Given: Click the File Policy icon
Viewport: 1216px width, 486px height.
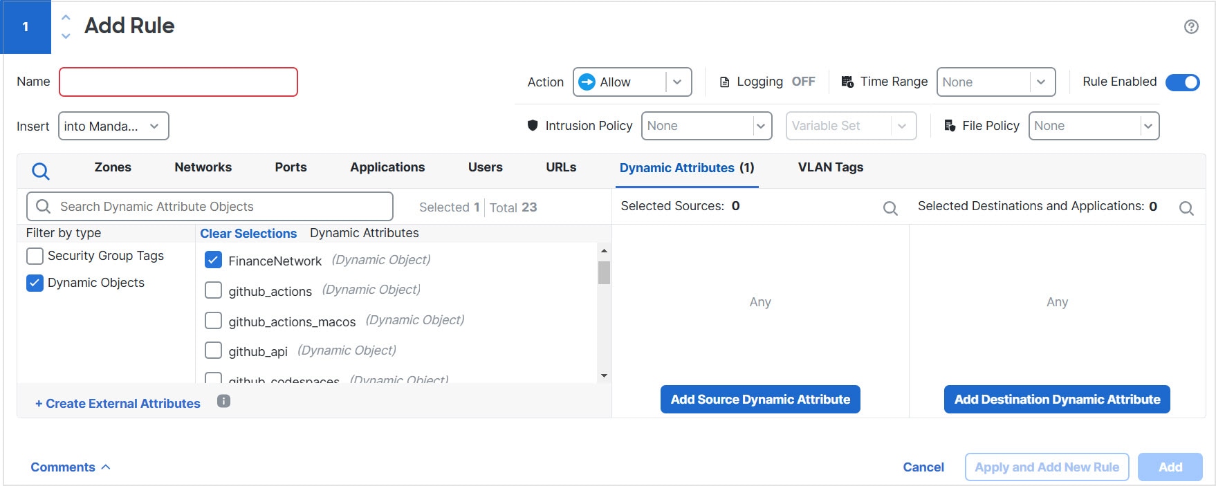Looking at the screenshot, I should (x=950, y=125).
